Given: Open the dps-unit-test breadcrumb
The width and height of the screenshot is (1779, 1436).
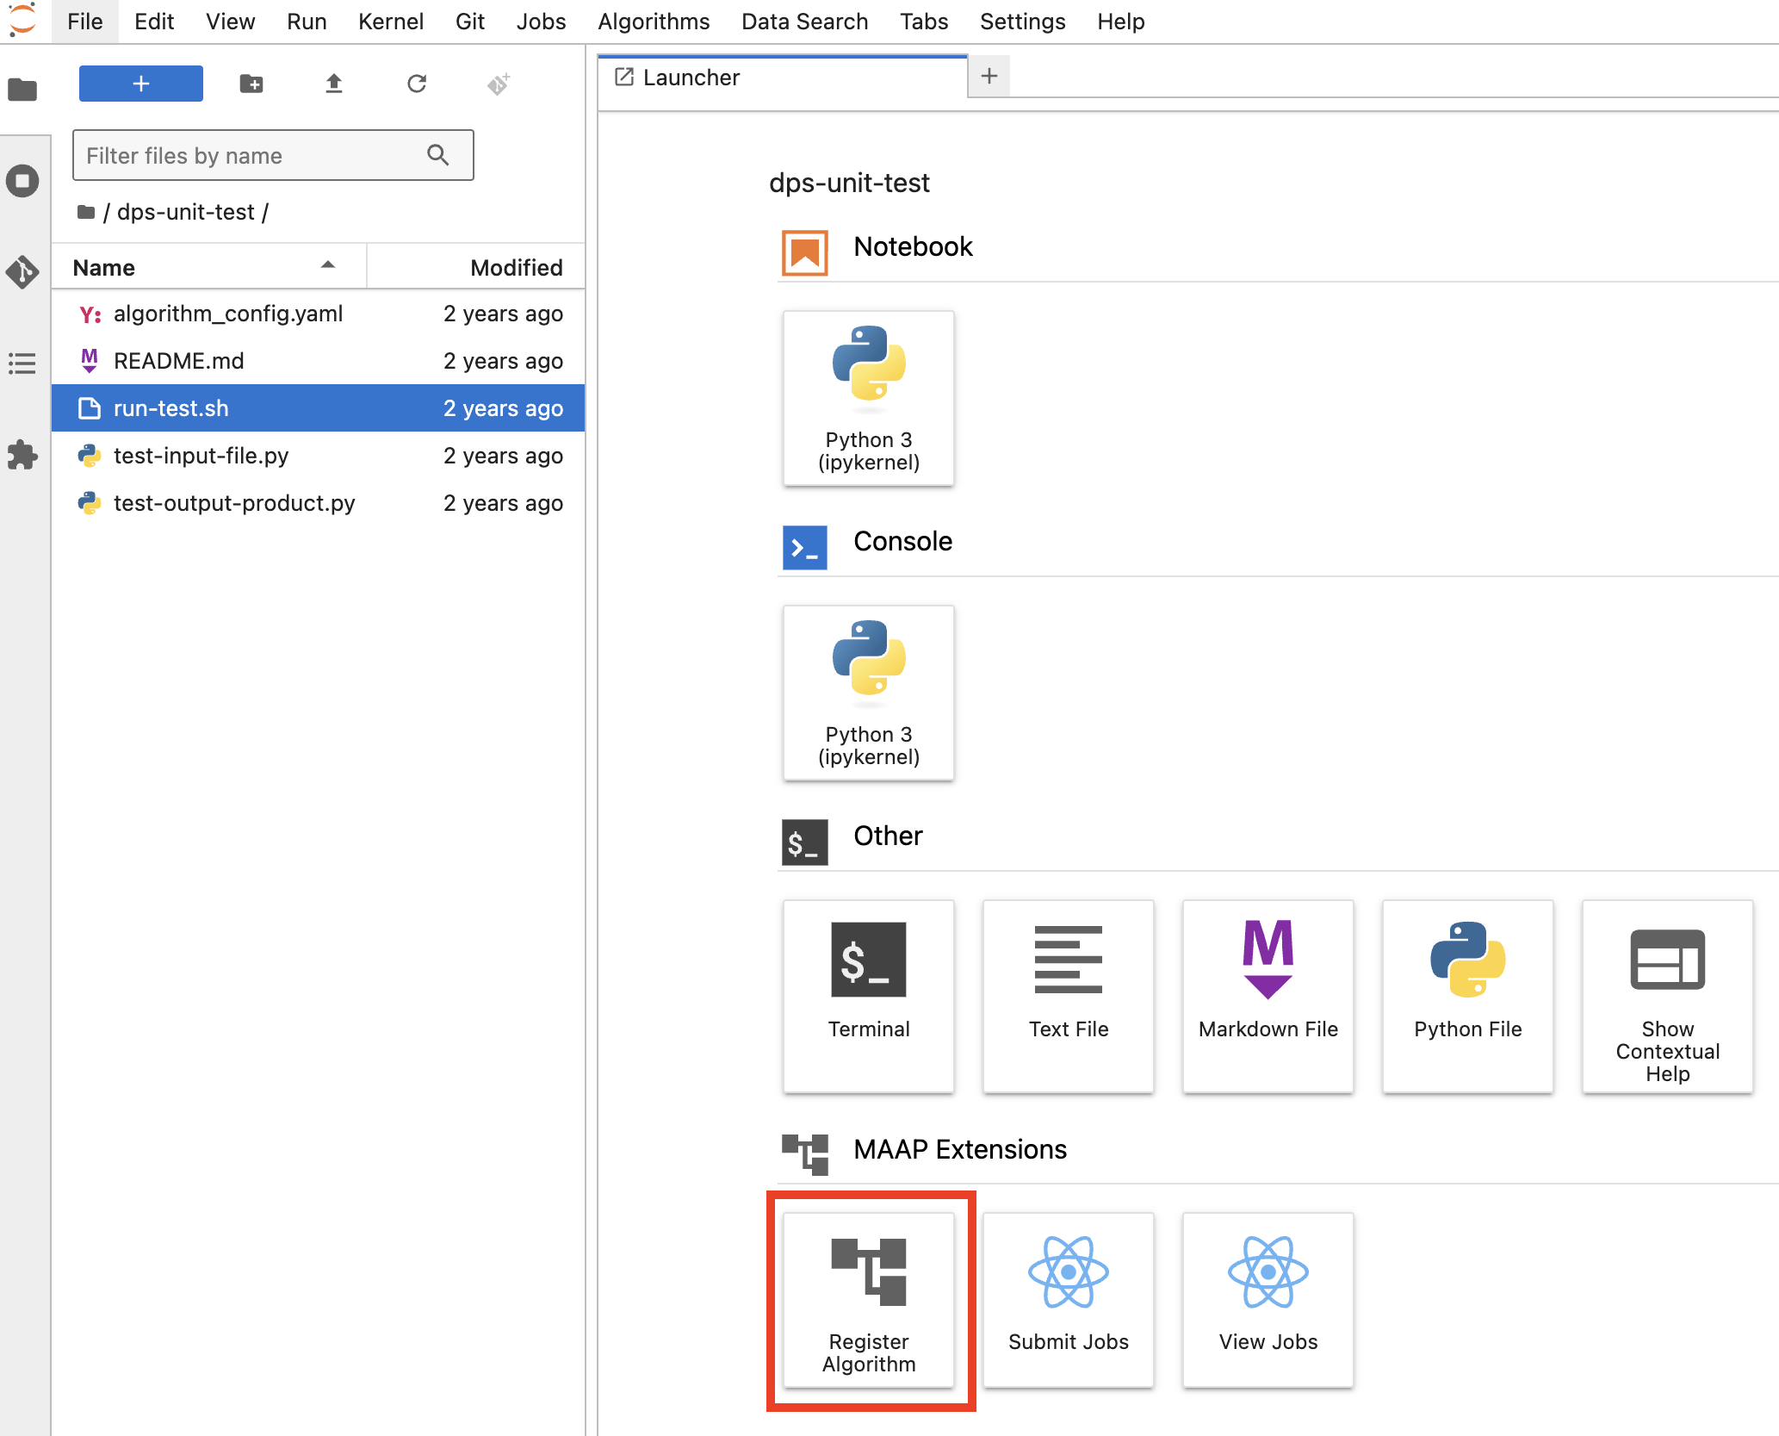Looking at the screenshot, I should [186, 212].
